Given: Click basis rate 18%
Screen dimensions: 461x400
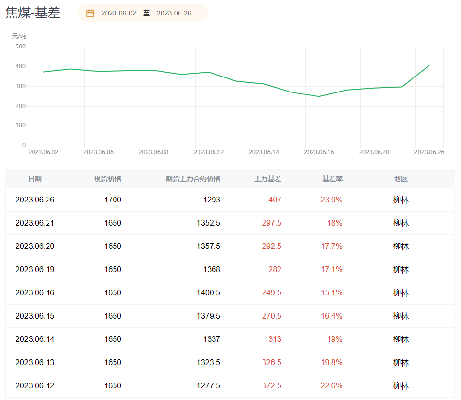Looking at the screenshot, I should click(335, 223).
